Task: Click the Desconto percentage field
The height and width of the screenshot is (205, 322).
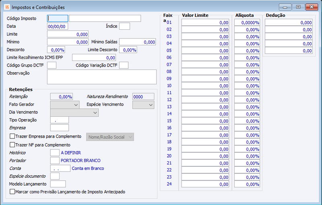Action: [56, 50]
